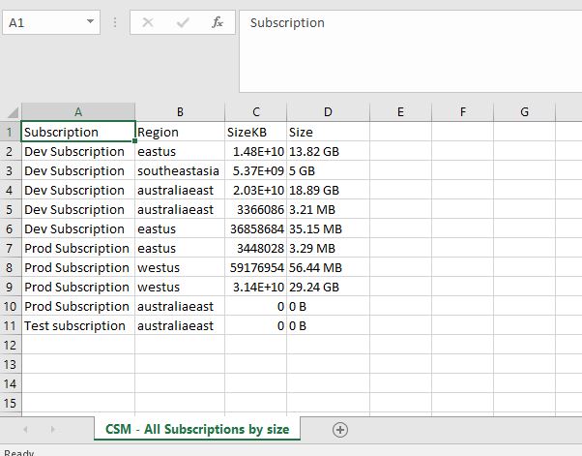582x456 pixels.
Task: Click the Name Box showing A1
Action: [x=51, y=22]
